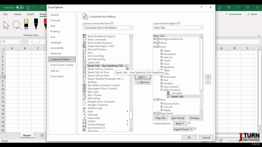The width and height of the screenshot is (262, 147).
Task: Click the Move Up arrow button
Action: pos(208,77)
